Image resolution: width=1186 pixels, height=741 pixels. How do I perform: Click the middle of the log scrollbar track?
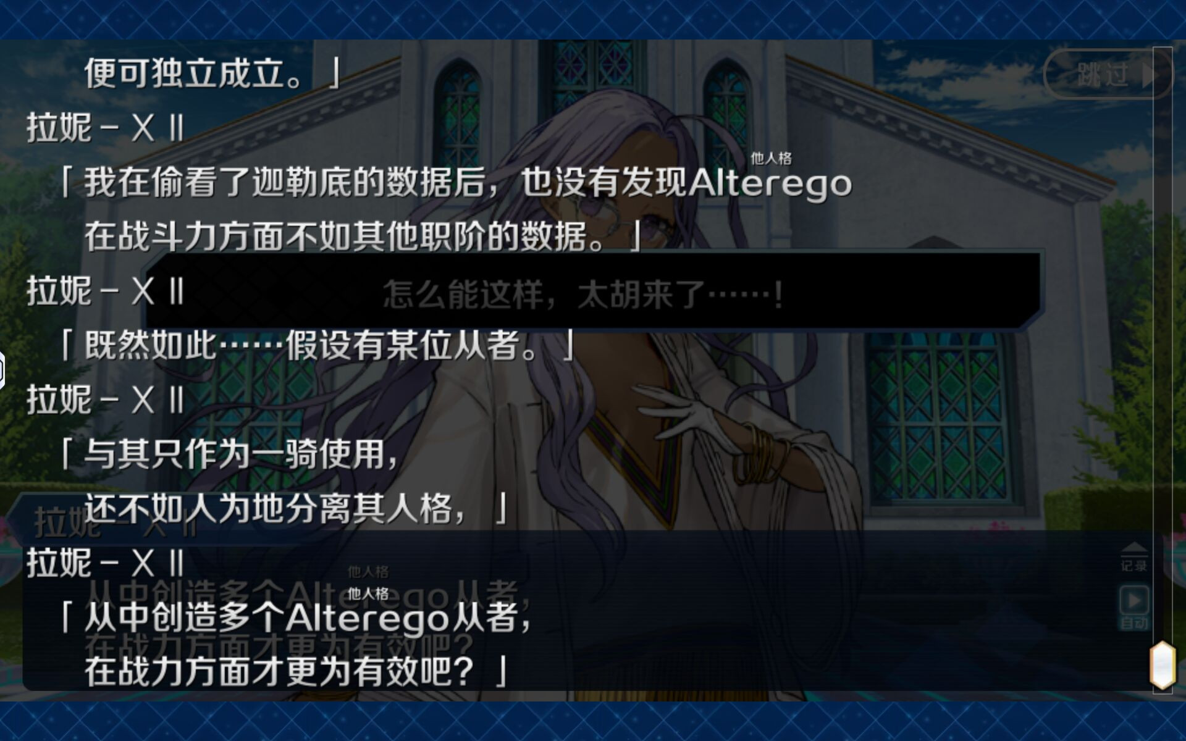tap(1163, 371)
